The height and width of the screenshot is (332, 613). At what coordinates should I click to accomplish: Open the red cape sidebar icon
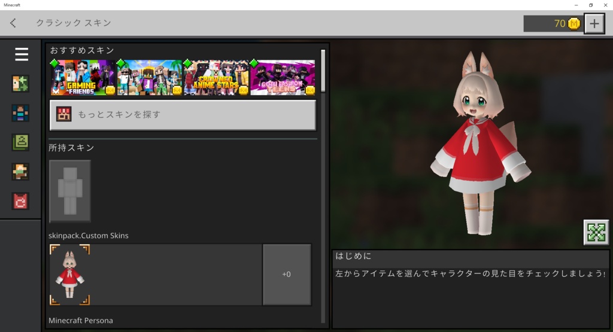pyautogui.click(x=20, y=202)
